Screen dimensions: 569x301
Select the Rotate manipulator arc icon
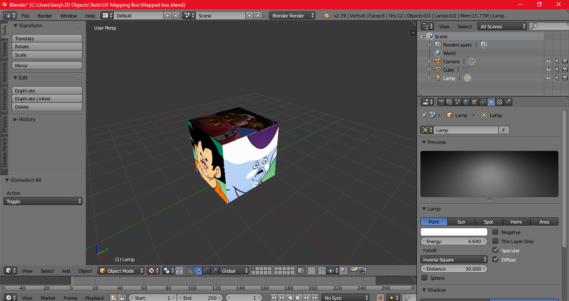pos(207,271)
